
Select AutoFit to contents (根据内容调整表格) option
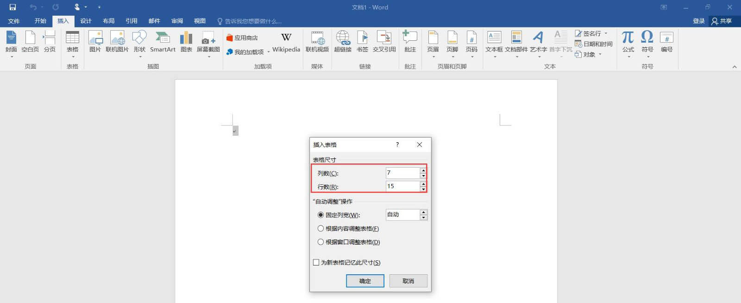click(x=348, y=228)
